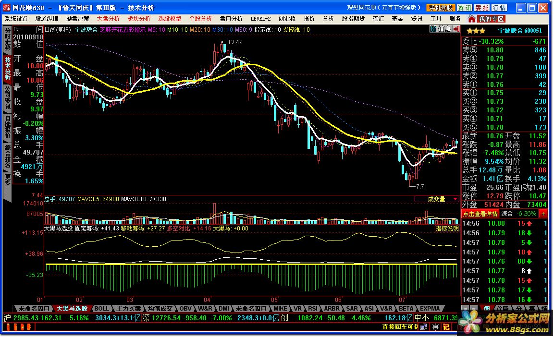The width and height of the screenshot is (554, 337).
Task: Click the 卖① 10.76 order book row
Action: coord(505,84)
